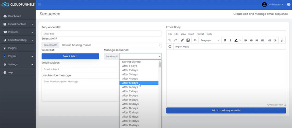Open the Paragraph format dropdown

[210, 40]
